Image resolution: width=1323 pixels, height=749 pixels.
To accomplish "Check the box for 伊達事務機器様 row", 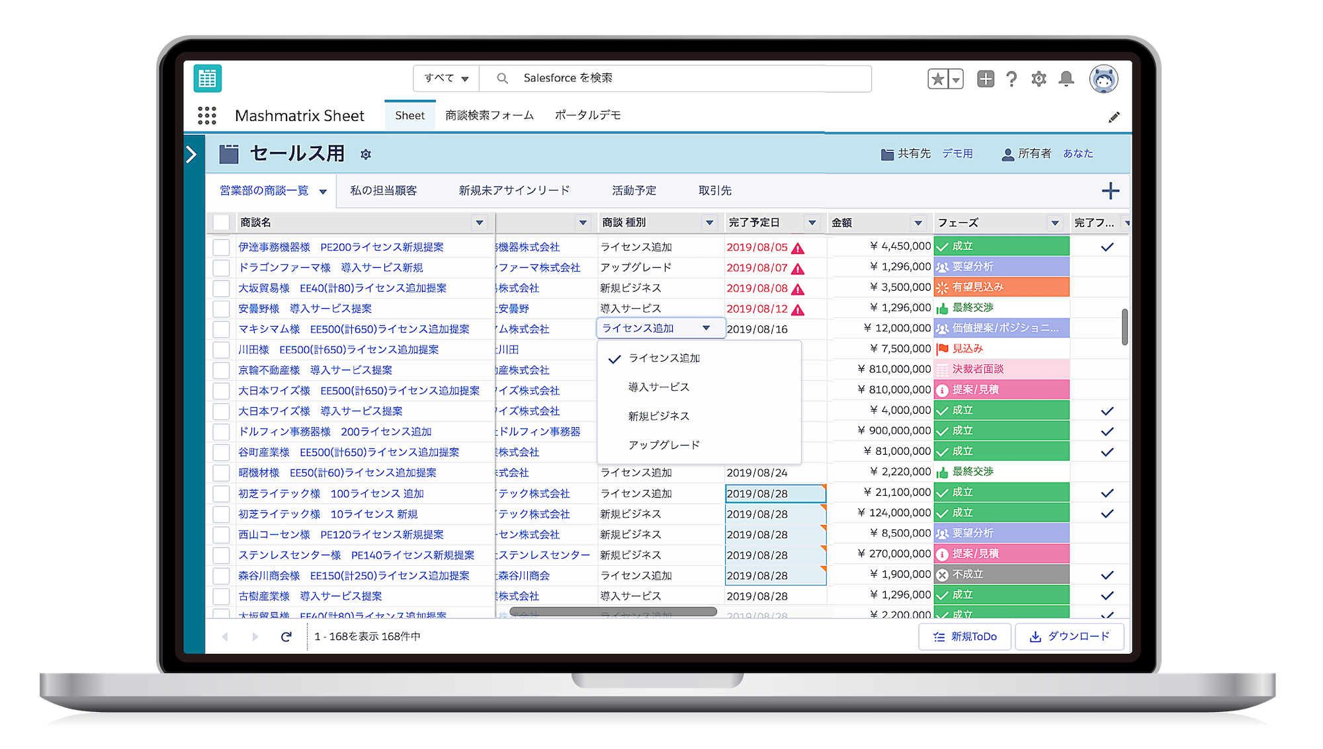I will click(222, 247).
